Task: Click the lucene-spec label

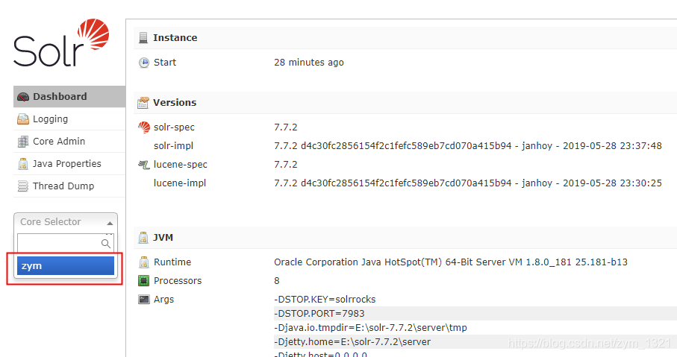Action: pos(181,164)
